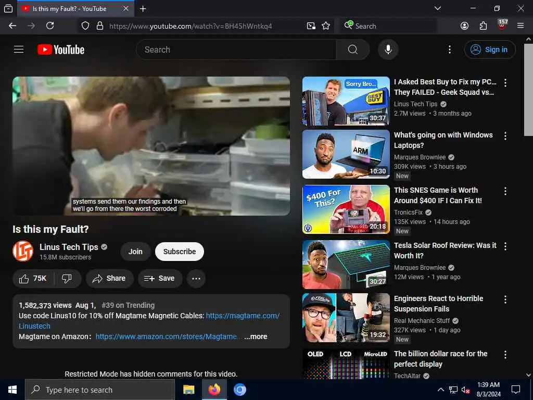Open the magtame.com link in description
This screenshot has width=533, height=400.
[243, 316]
